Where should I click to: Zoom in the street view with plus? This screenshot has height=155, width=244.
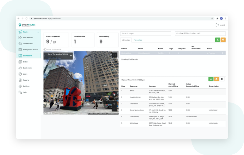114,104
